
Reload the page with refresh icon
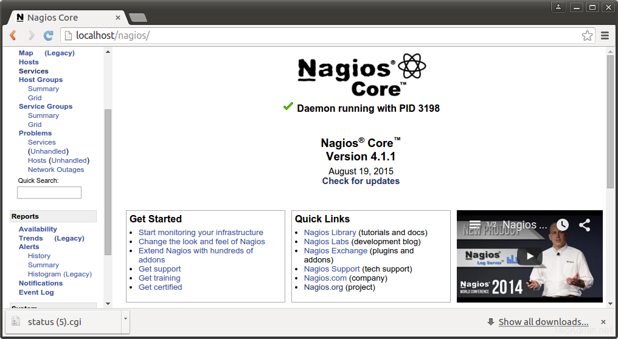[49, 35]
